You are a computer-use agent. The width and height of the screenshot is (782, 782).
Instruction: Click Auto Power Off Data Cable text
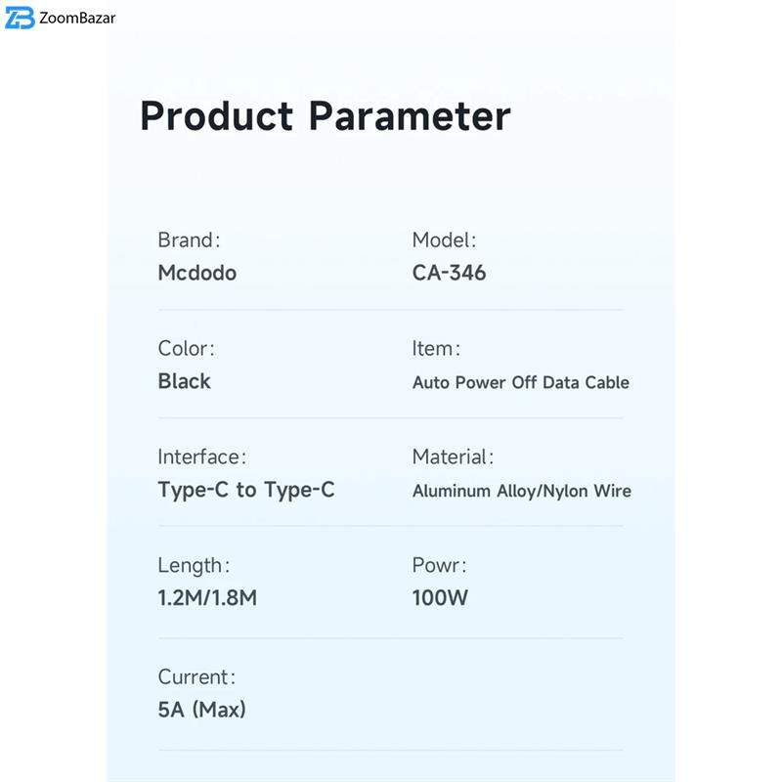coord(520,382)
